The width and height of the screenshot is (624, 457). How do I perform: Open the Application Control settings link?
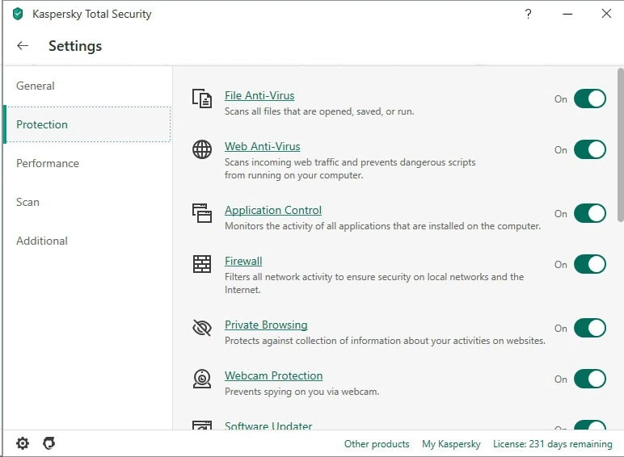(272, 210)
